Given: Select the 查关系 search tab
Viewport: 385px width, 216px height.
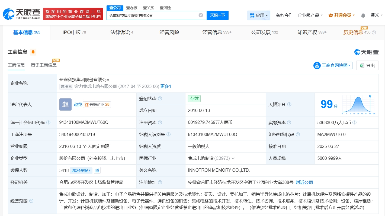Looking at the screenshot, I should tap(149, 8).
